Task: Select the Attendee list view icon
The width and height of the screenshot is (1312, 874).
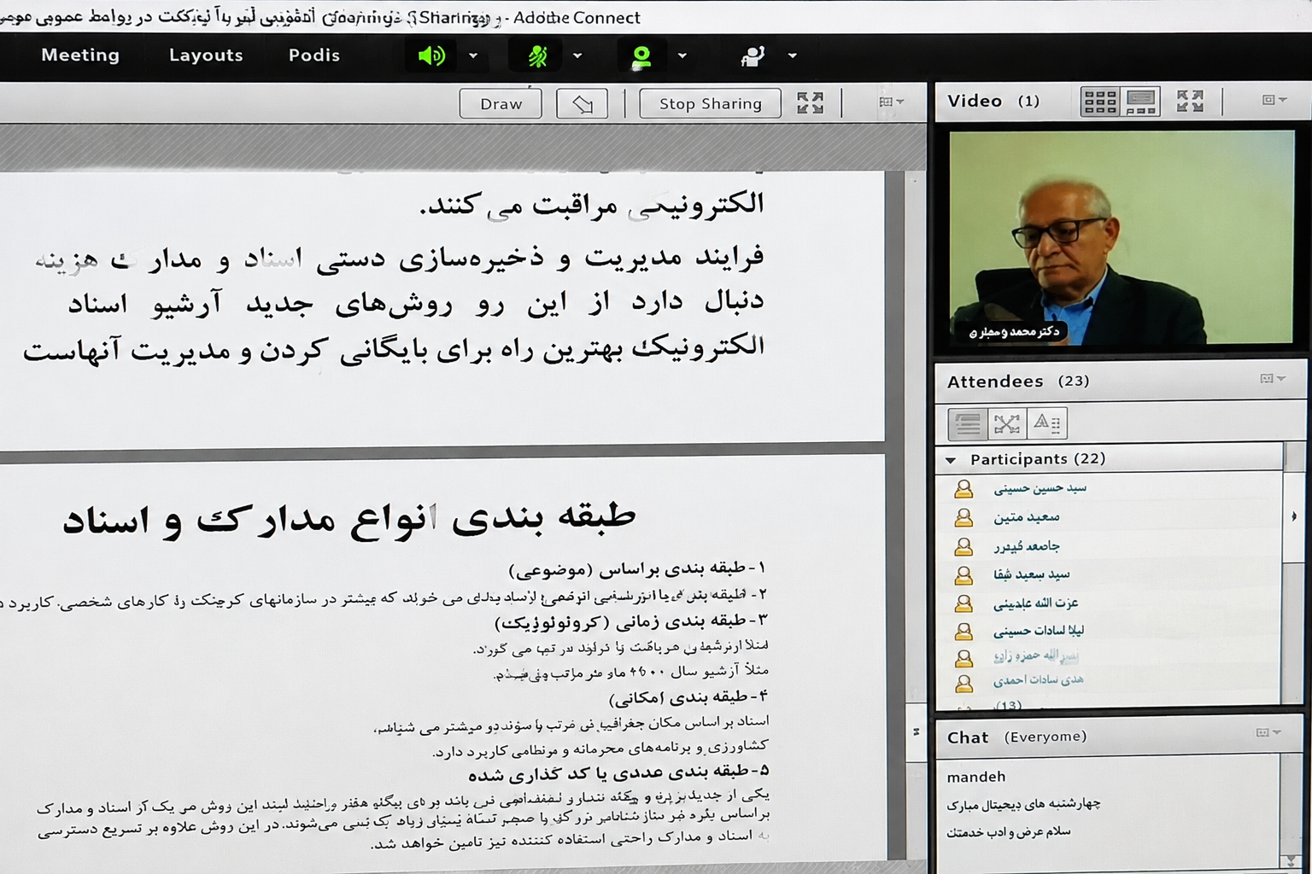Action: point(968,423)
